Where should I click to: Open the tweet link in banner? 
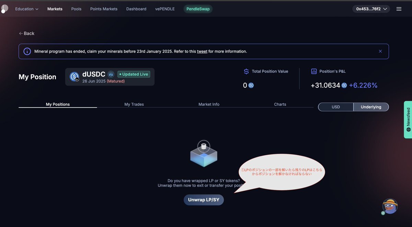tap(202, 52)
